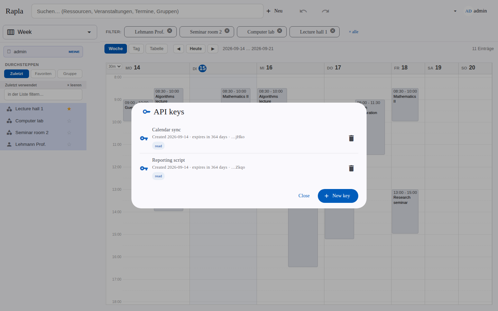Go to next week arrow
The height and width of the screenshot is (311, 498).
click(x=213, y=49)
